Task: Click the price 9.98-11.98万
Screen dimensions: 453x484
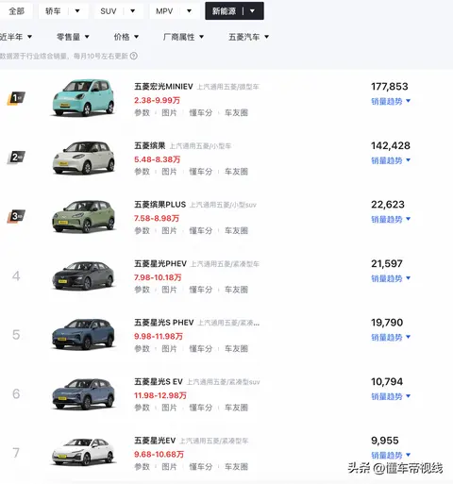Action: 159,336
